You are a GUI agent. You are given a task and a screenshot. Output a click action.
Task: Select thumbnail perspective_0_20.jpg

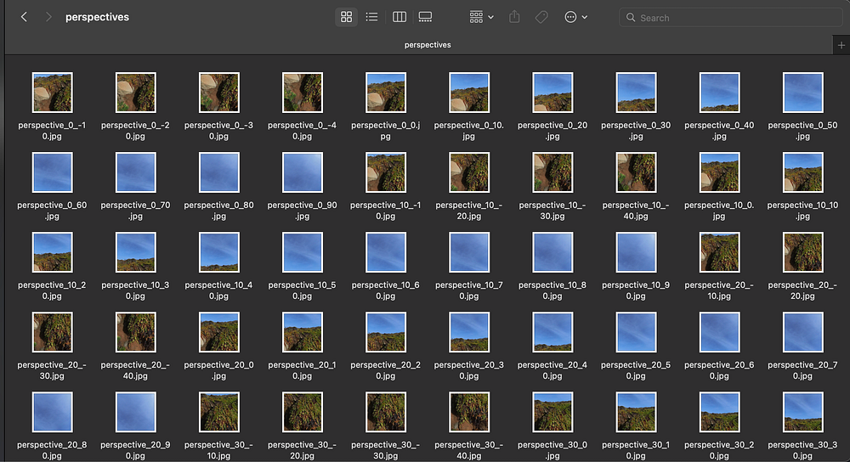[552, 93]
